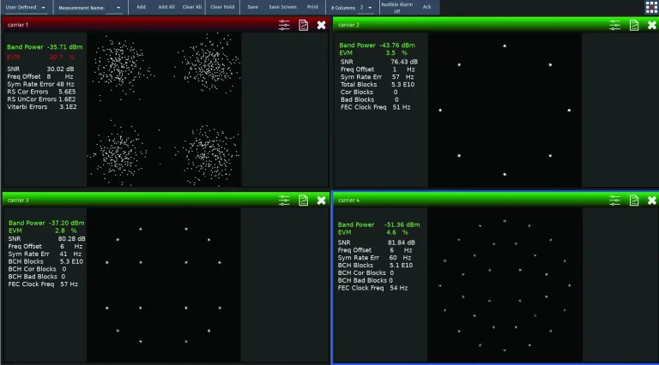This screenshot has width=659, height=365.
Task: Expand the User Defined dropdown
Action: click(26, 7)
